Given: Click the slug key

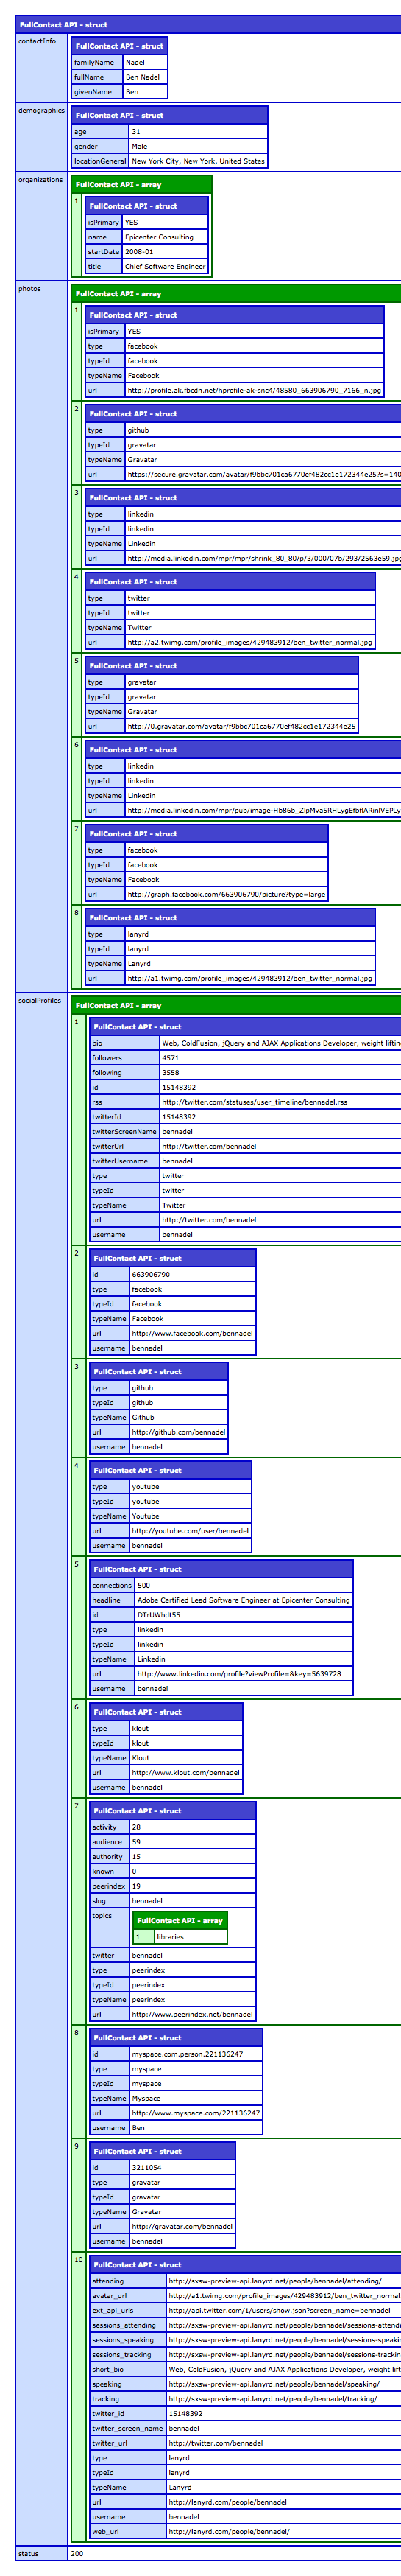Looking at the screenshot, I should (x=110, y=1901).
